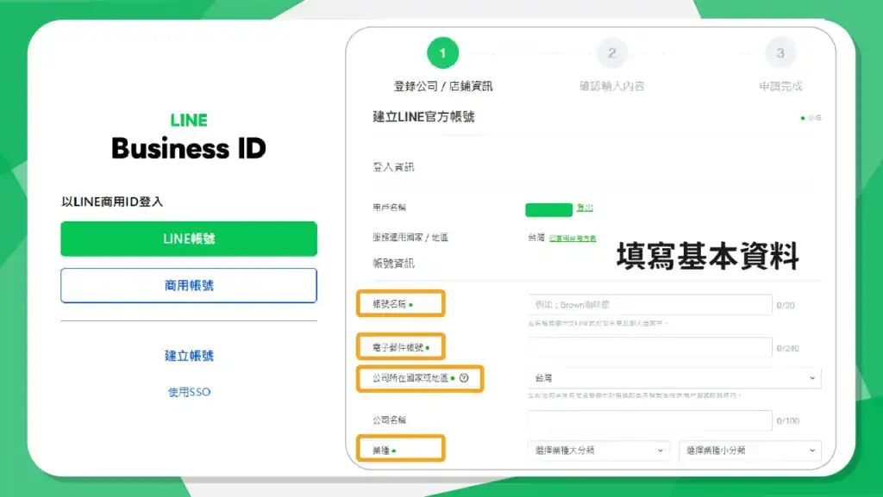Open the 建立帳號 registration link
883x497 pixels.
click(188, 356)
